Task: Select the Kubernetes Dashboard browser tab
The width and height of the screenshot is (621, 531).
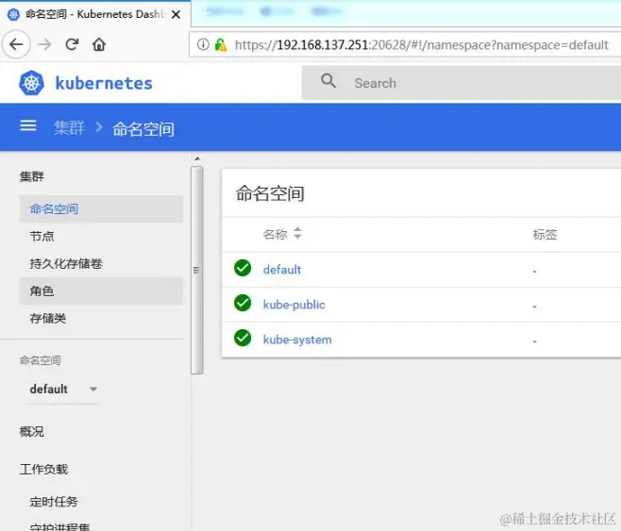Action: coord(95,15)
